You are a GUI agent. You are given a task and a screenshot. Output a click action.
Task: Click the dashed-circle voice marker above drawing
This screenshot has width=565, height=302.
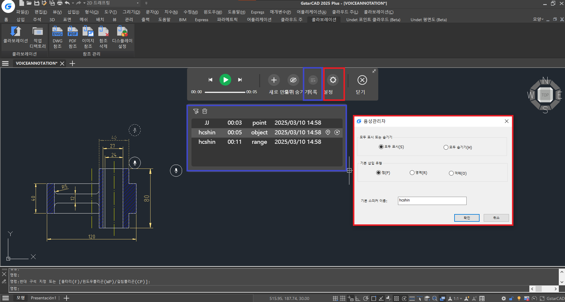(135, 130)
